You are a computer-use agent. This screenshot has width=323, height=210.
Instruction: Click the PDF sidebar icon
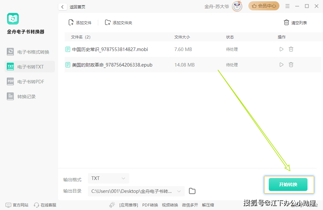point(10,81)
